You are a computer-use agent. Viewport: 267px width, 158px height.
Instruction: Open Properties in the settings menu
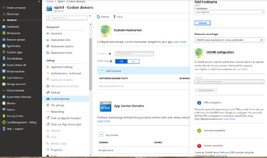click(x=57, y=150)
